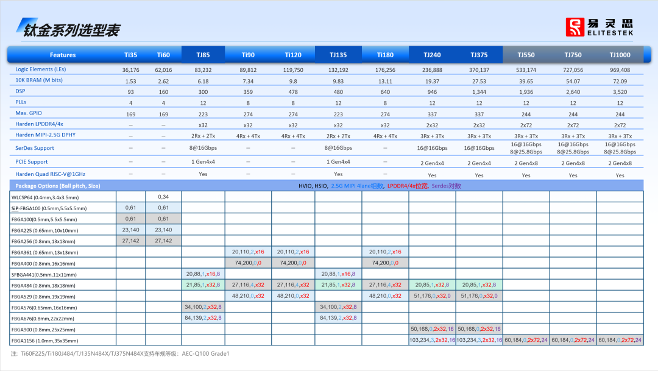This screenshot has height=371, width=658.
Task: Select the TJ240 column header
Action: tap(432, 55)
